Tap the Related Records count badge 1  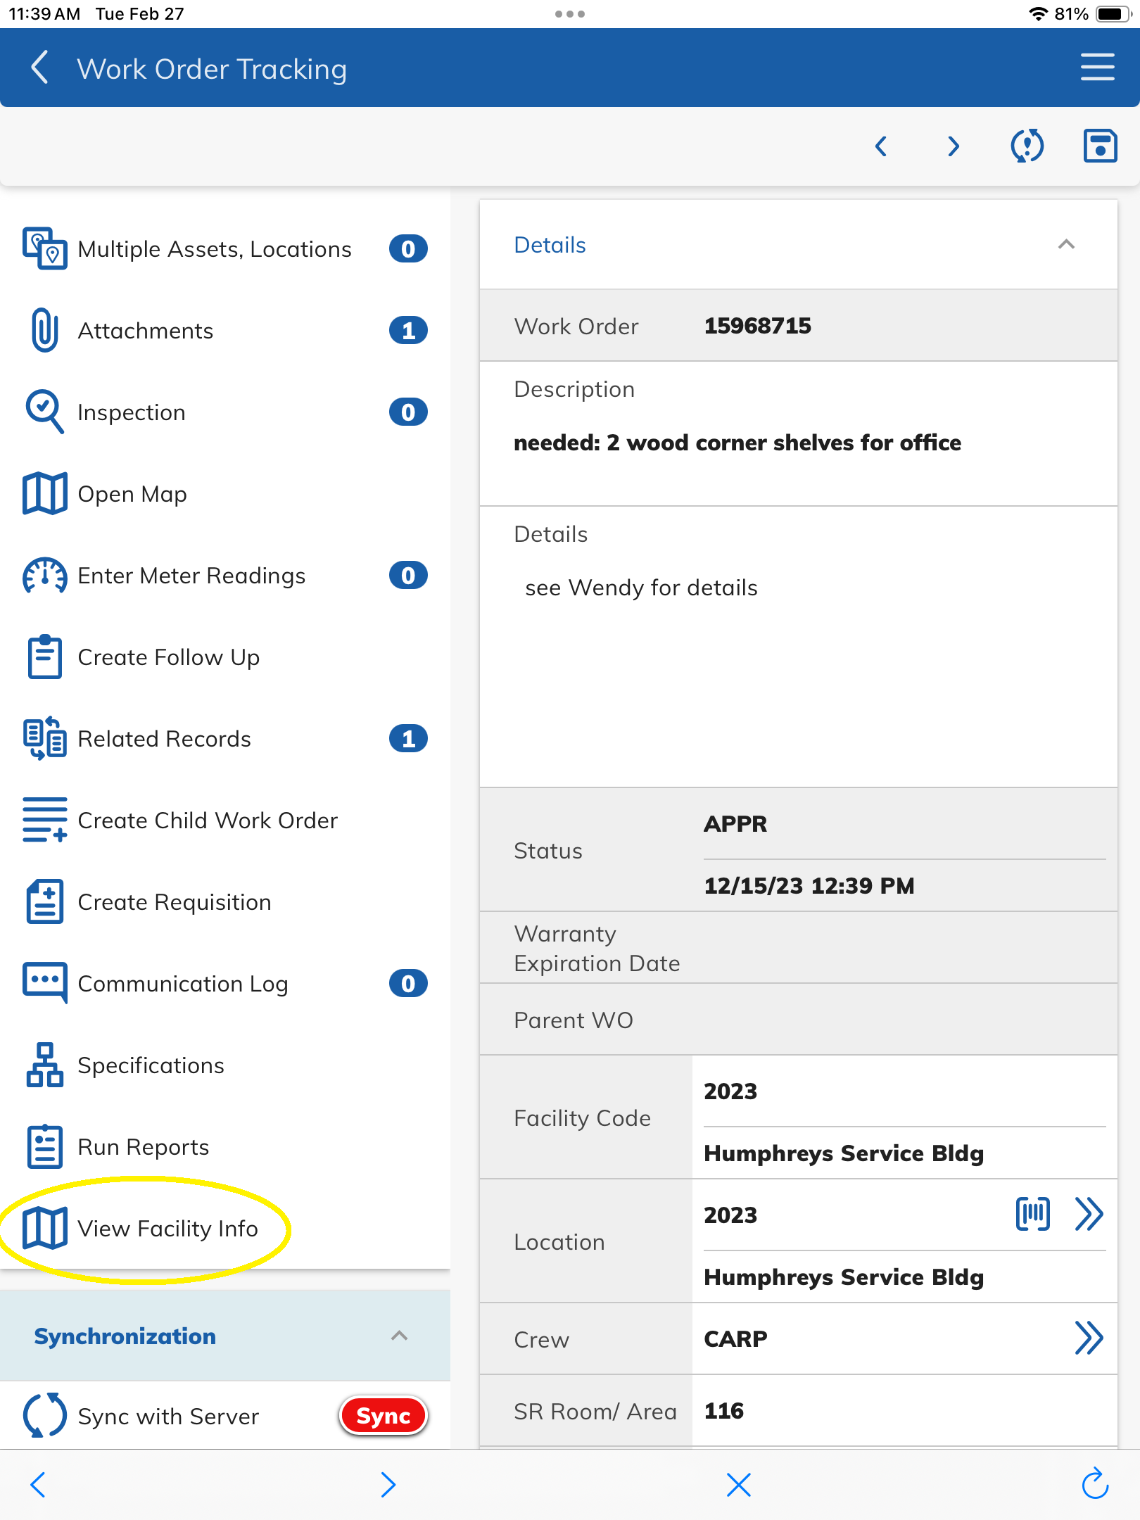click(x=408, y=738)
